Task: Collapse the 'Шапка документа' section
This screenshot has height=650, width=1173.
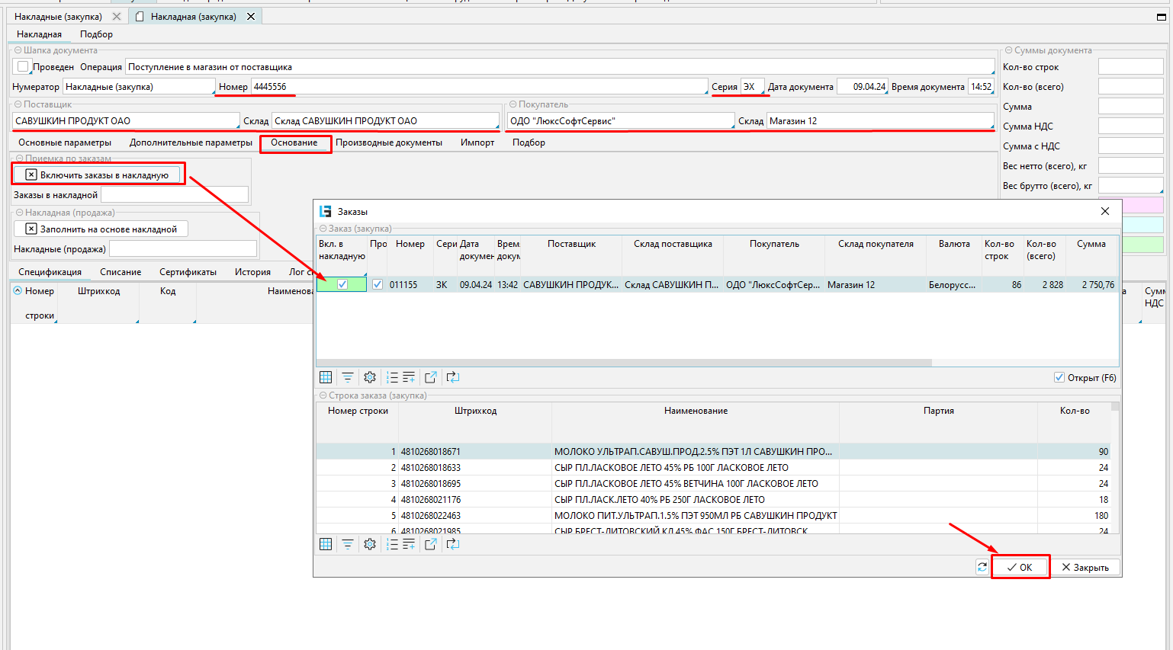Action: tap(18, 50)
